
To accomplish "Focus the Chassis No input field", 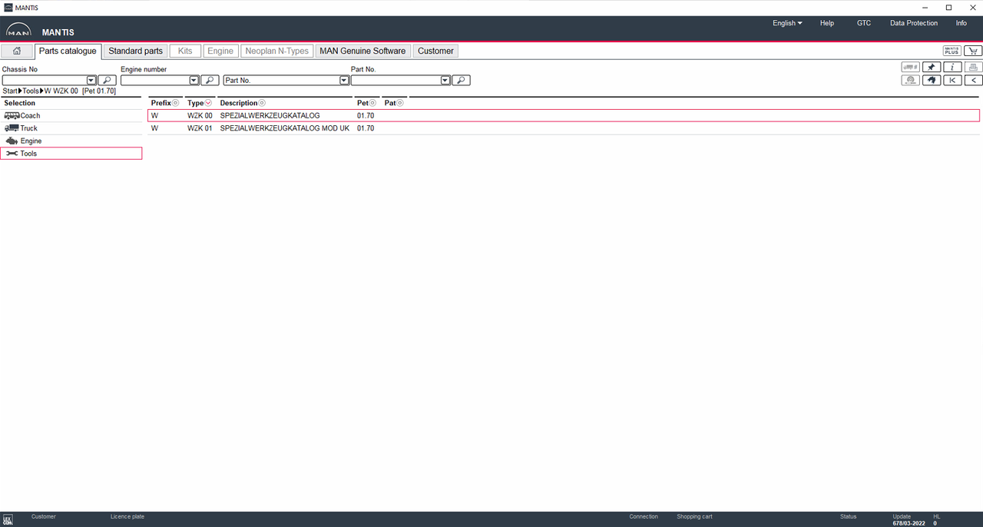I will point(45,80).
